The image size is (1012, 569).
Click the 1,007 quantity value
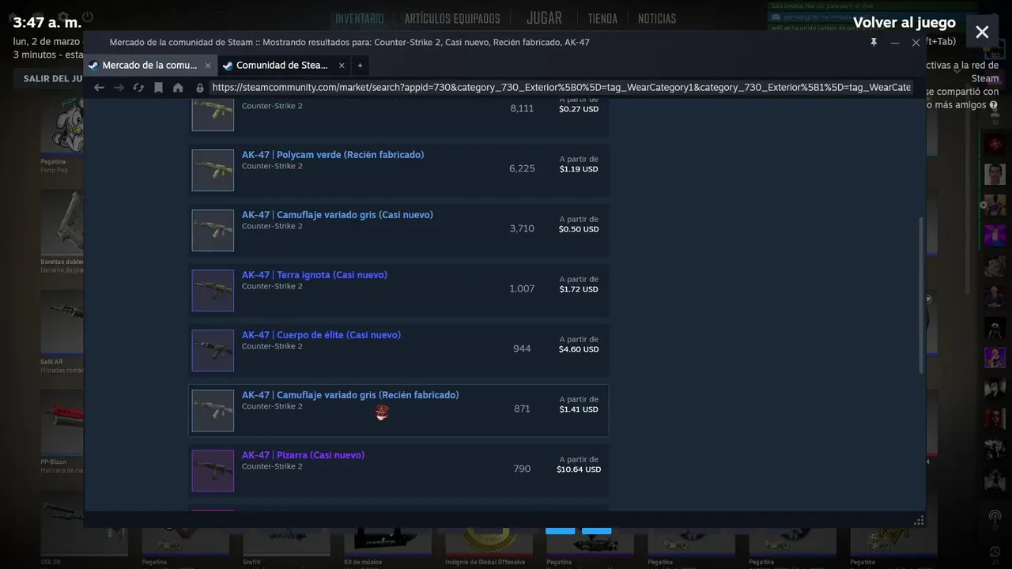pyautogui.click(x=522, y=288)
